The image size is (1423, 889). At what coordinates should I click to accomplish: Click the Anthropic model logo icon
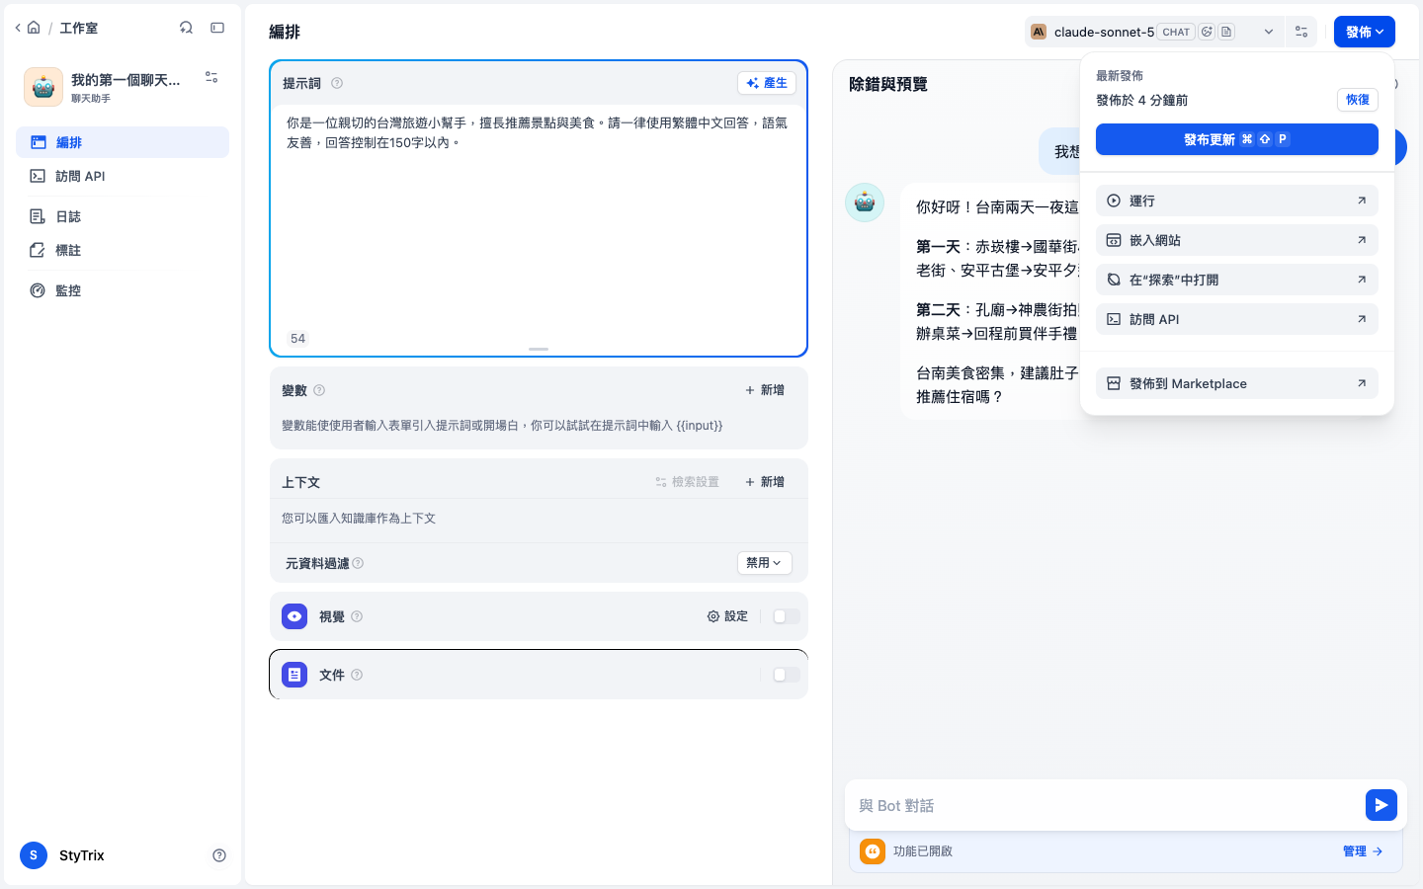(1039, 32)
